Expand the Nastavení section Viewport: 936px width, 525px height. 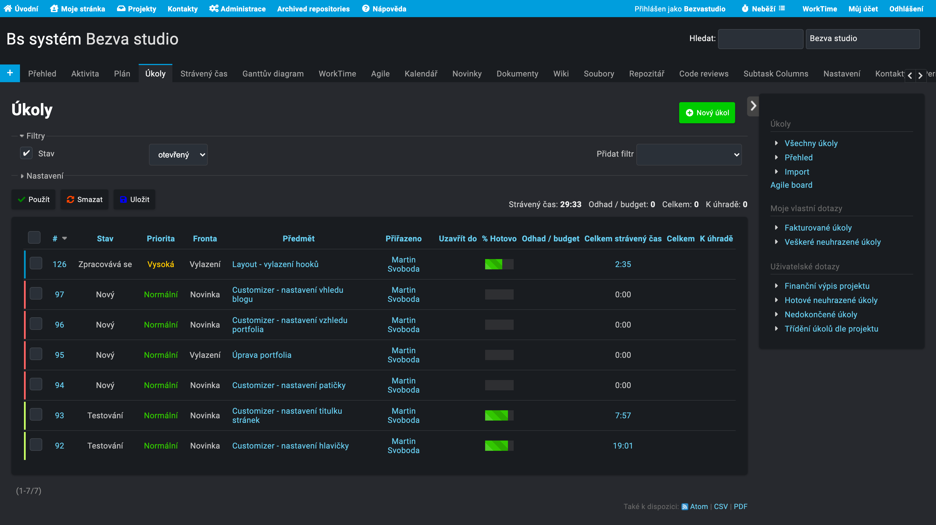pos(41,176)
